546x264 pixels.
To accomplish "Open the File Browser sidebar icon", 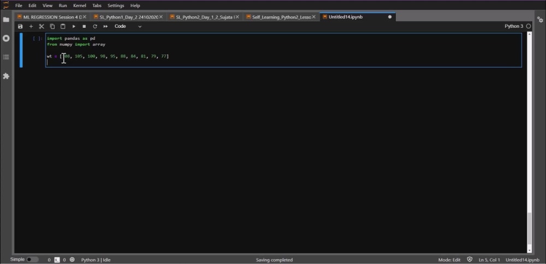I will click(6, 20).
